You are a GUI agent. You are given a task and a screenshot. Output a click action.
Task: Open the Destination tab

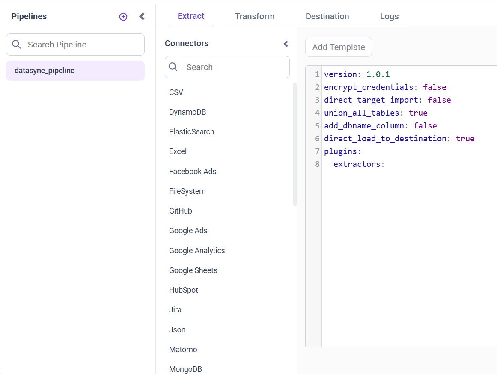point(327,16)
